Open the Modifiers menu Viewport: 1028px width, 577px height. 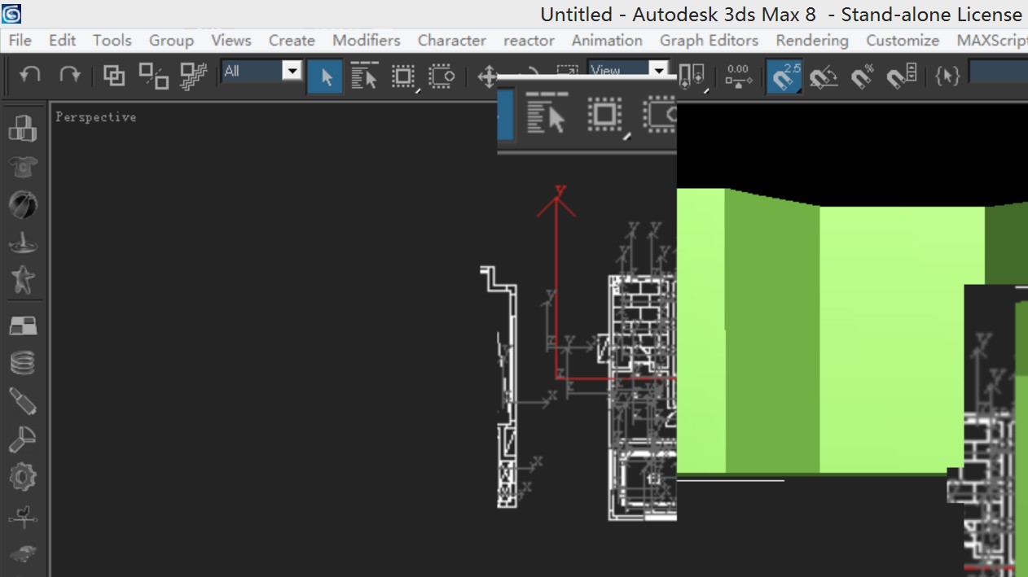coord(366,40)
